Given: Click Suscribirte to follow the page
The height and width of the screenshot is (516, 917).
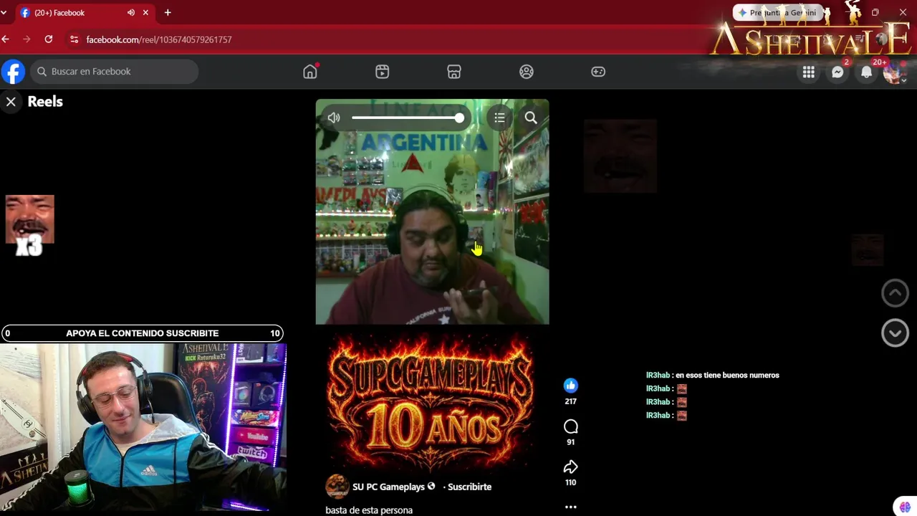Looking at the screenshot, I should point(469,487).
